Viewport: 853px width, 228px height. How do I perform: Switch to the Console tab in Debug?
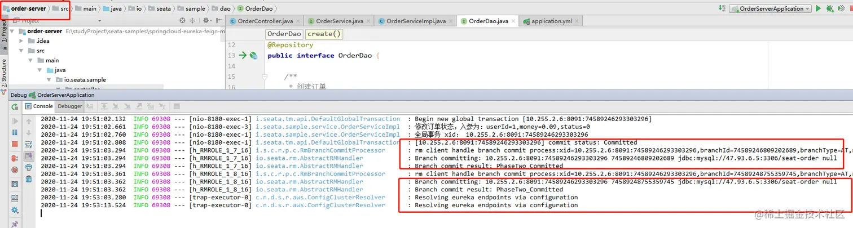pyautogui.click(x=39, y=106)
